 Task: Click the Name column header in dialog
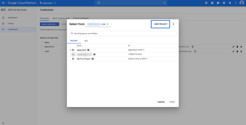pos(79,46)
